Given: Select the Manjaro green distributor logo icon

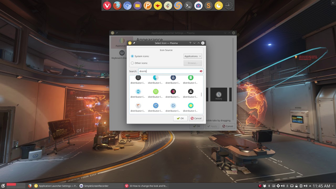Looking at the screenshot, I should click(x=191, y=78).
